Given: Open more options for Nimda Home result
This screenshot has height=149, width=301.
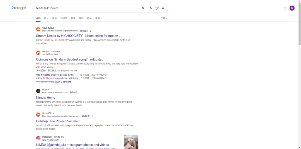Looking at the screenshot, I should (x=80, y=93).
